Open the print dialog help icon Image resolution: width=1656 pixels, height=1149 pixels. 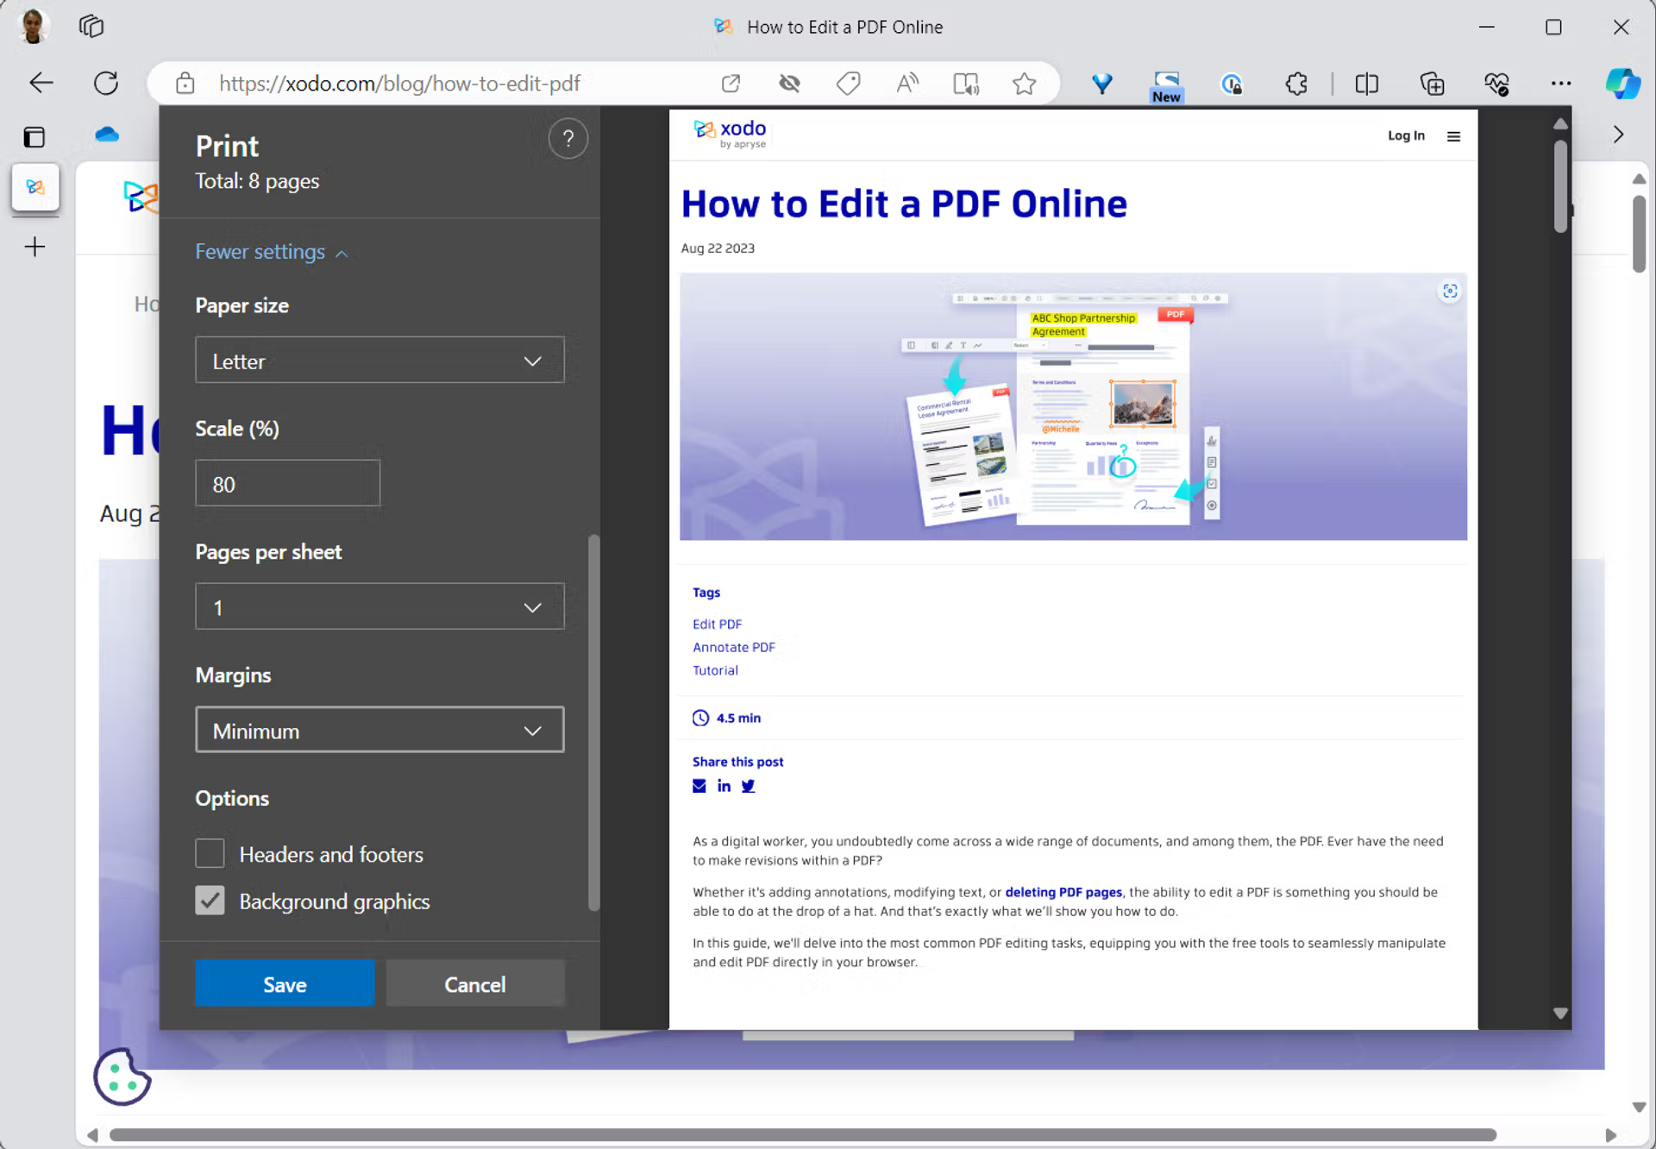(x=568, y=138)
